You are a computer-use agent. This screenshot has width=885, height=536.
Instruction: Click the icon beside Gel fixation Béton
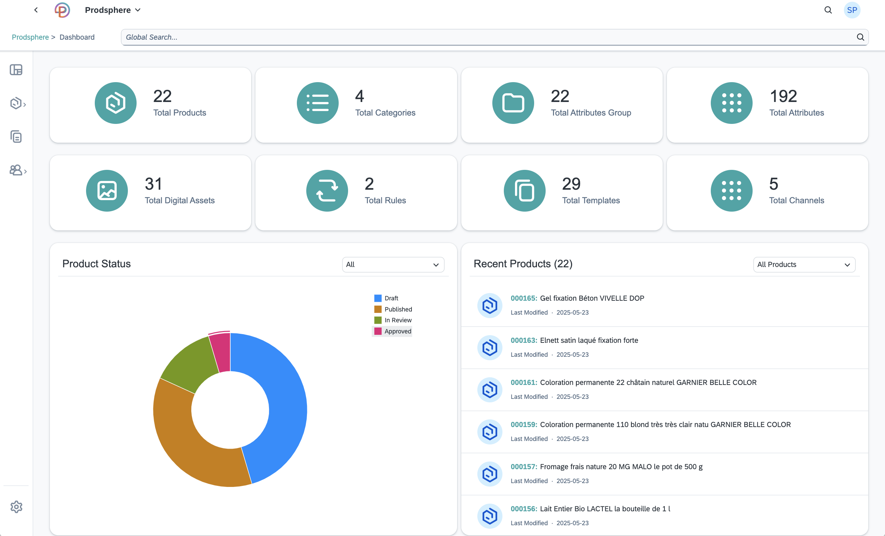coord(490,306)
